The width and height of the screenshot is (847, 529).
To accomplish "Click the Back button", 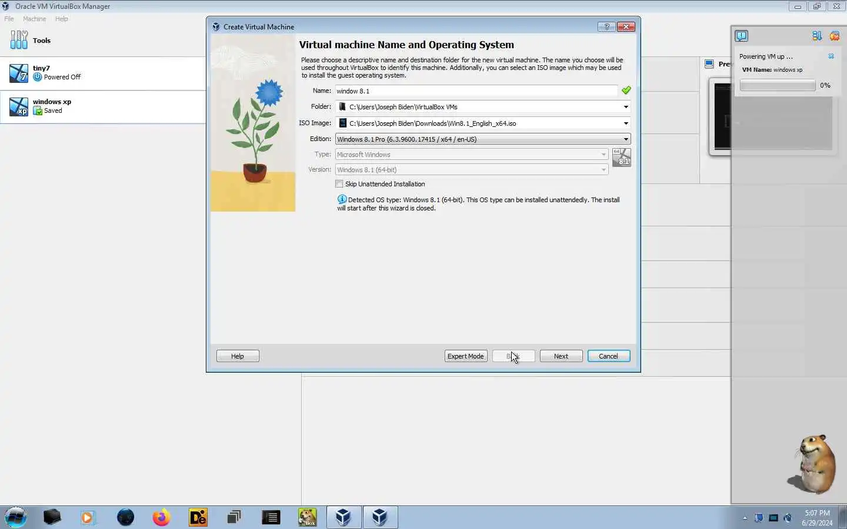I will (x=513, y=356).
